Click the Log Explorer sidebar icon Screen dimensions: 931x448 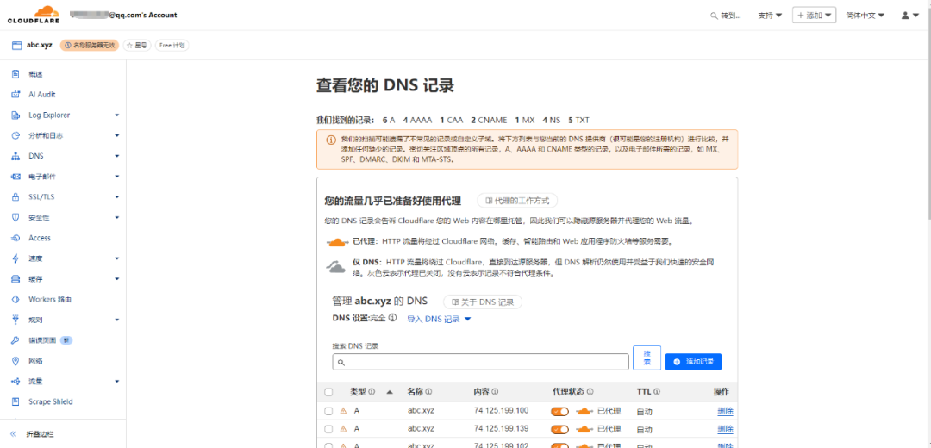(16, 115)
